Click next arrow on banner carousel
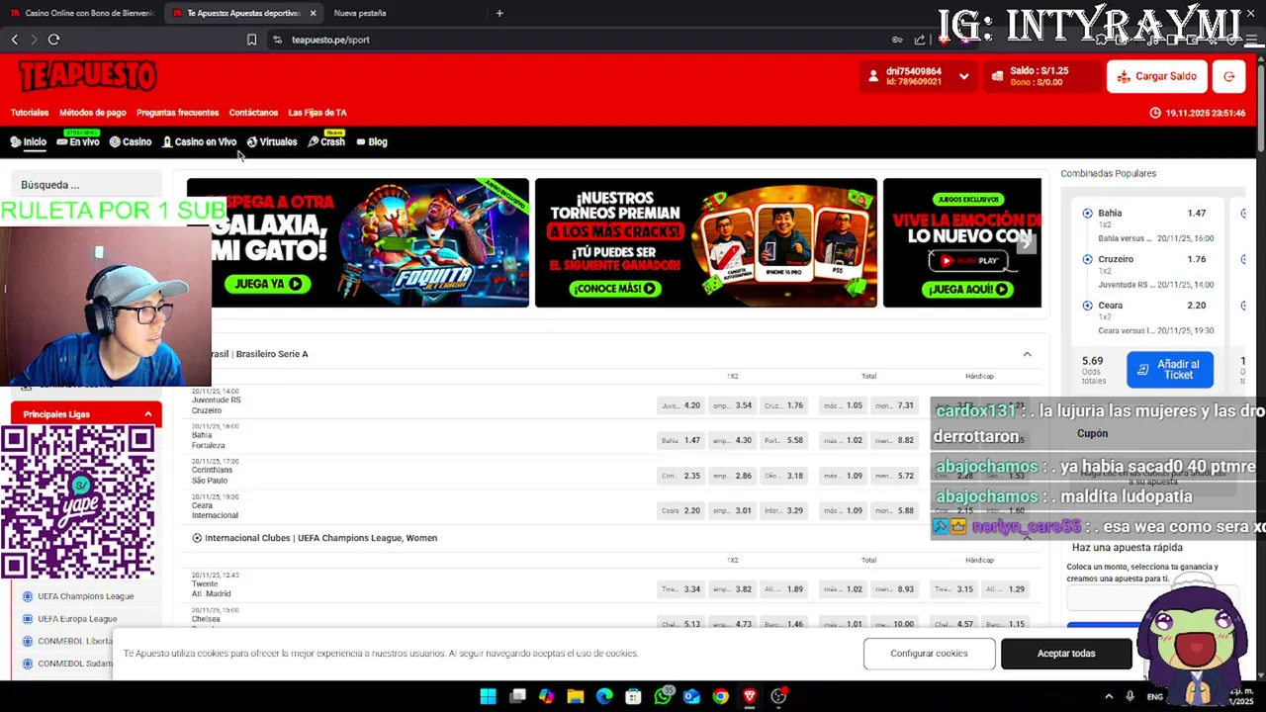The height and width of the screenshot is (712, 1266). (x=1026, y=242)
